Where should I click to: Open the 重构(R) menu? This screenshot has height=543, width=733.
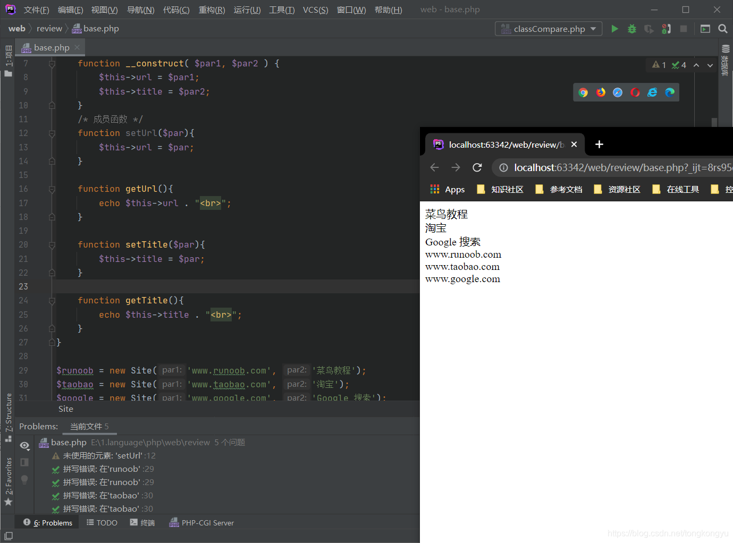[x=212, y=10]
